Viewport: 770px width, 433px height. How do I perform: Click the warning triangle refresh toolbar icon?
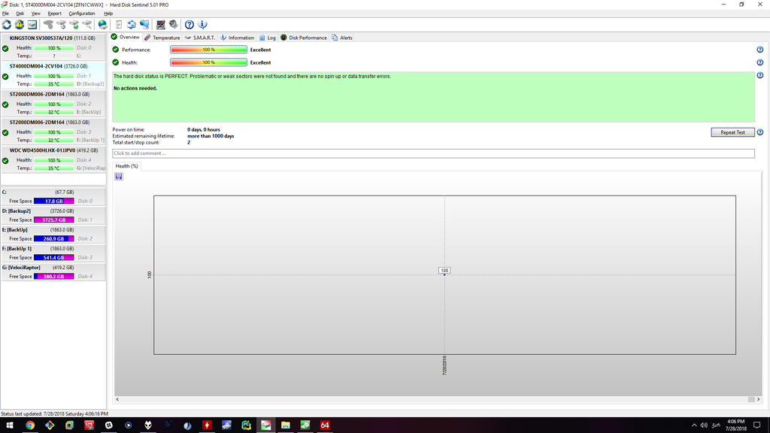(x=19, y=25)
